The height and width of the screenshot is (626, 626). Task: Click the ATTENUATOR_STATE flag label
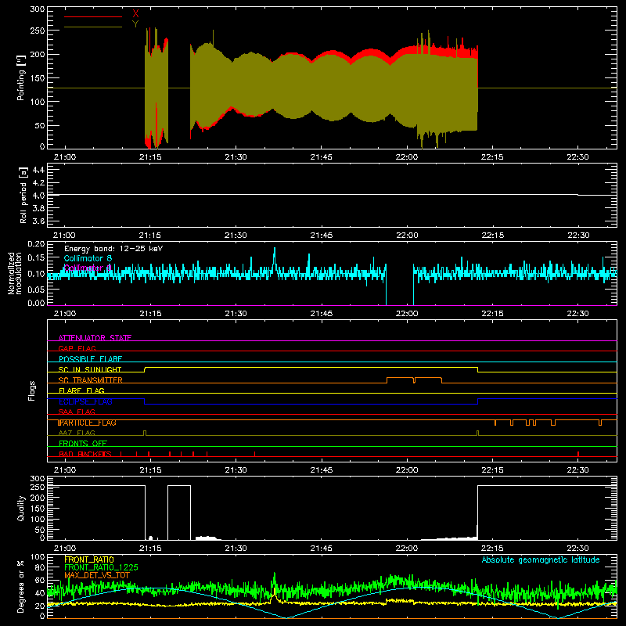coord(95,338)
